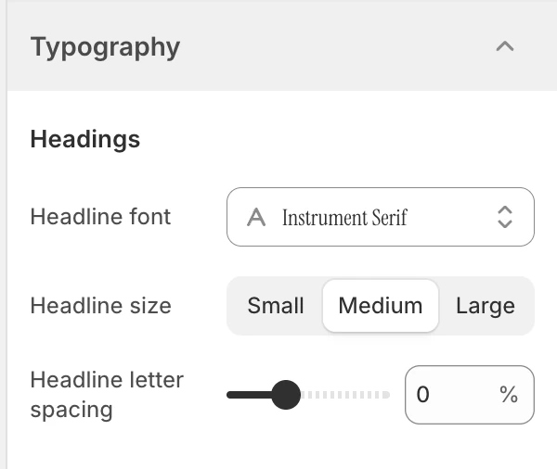The height and width of the screenshot is (469, 557).
Task: Open the Headline font dropdown arrows
Action: pyautogui.click(x=505, y=217)
